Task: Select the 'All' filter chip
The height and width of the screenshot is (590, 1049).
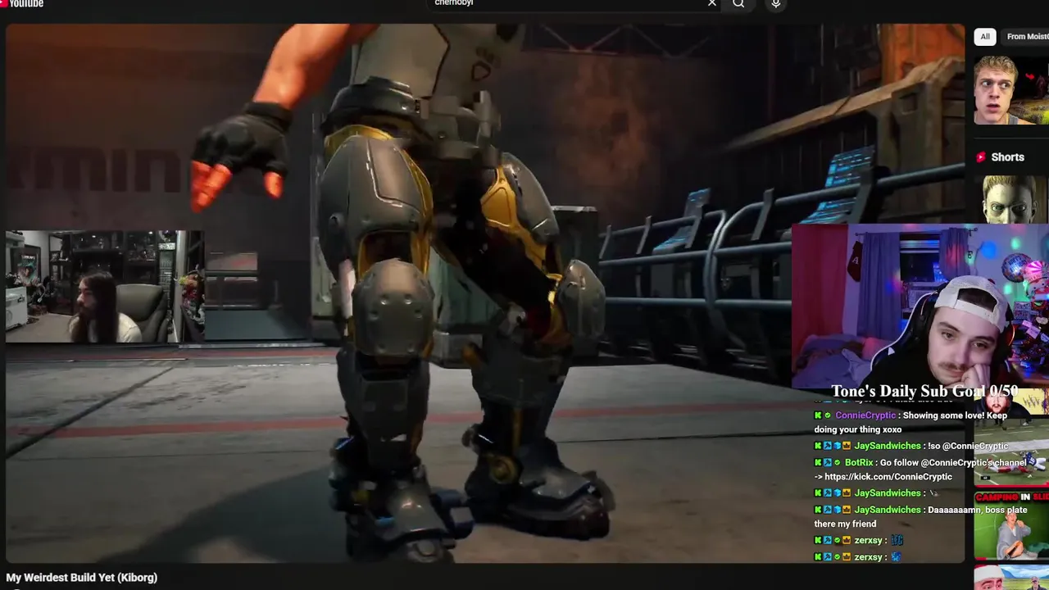Action: coord(985,36)
